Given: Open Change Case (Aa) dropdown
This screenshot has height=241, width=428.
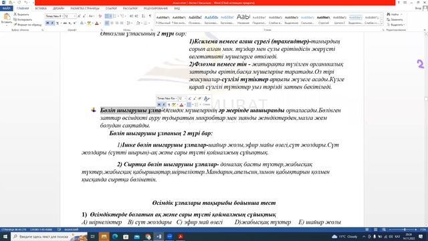Looking at the screenshot, I should [x=92, y=16].
